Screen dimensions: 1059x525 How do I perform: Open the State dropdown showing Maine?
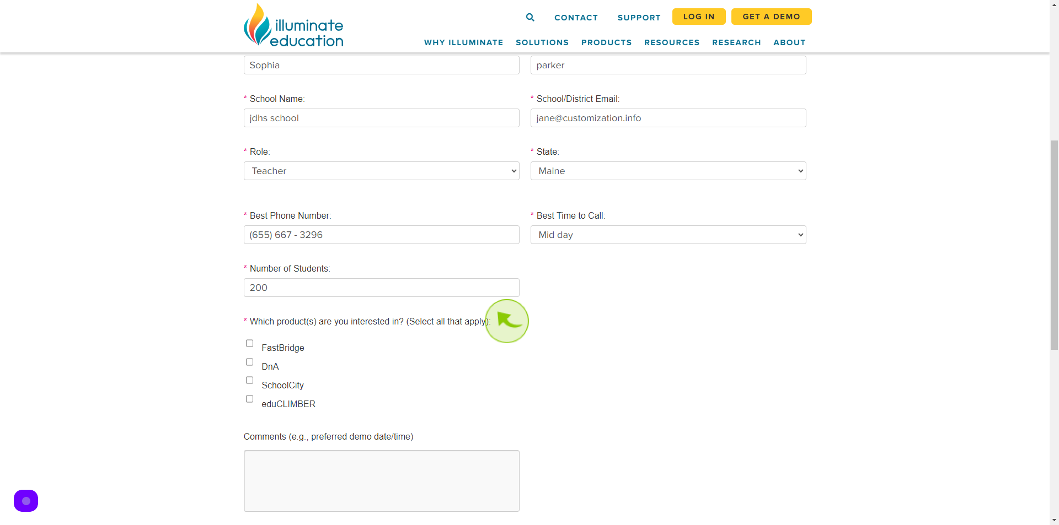coord(668,171)
